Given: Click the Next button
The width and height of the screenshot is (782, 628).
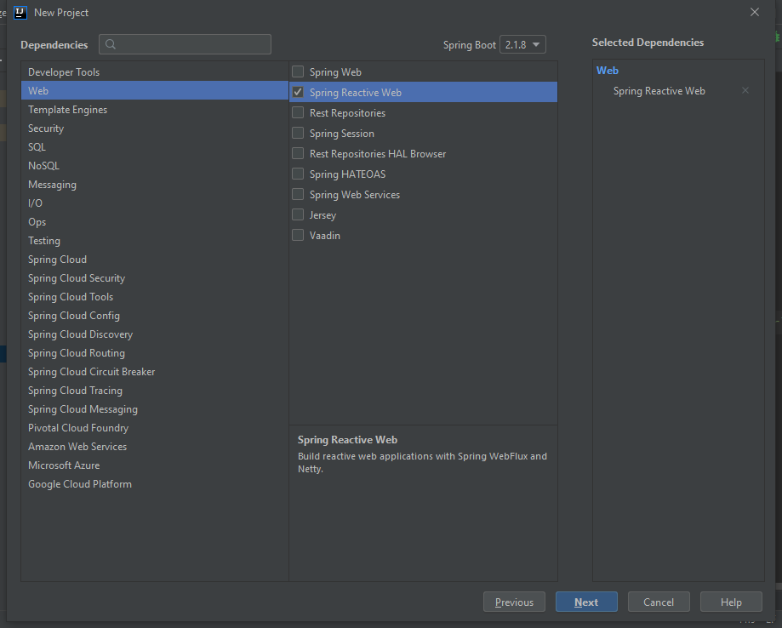Looking at the screenshot, I should pos(586,602).
